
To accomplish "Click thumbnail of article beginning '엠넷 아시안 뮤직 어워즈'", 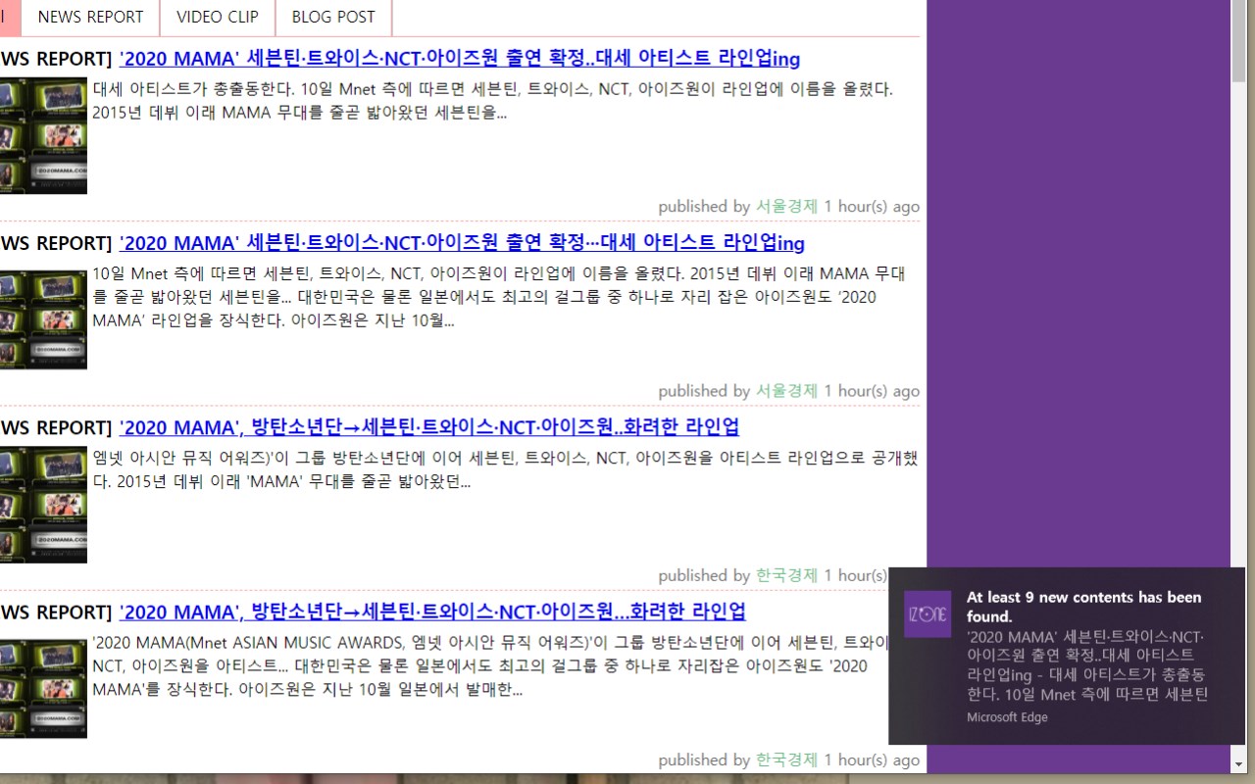I will [x=43, y=504].
